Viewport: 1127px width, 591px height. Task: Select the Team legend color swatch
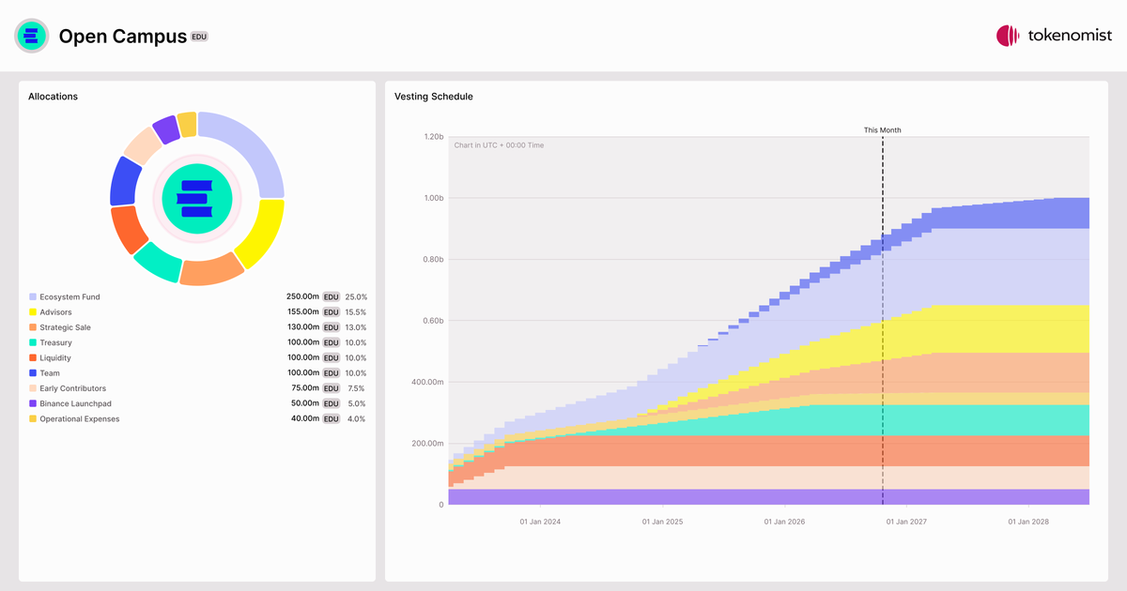tap(33, 373)
